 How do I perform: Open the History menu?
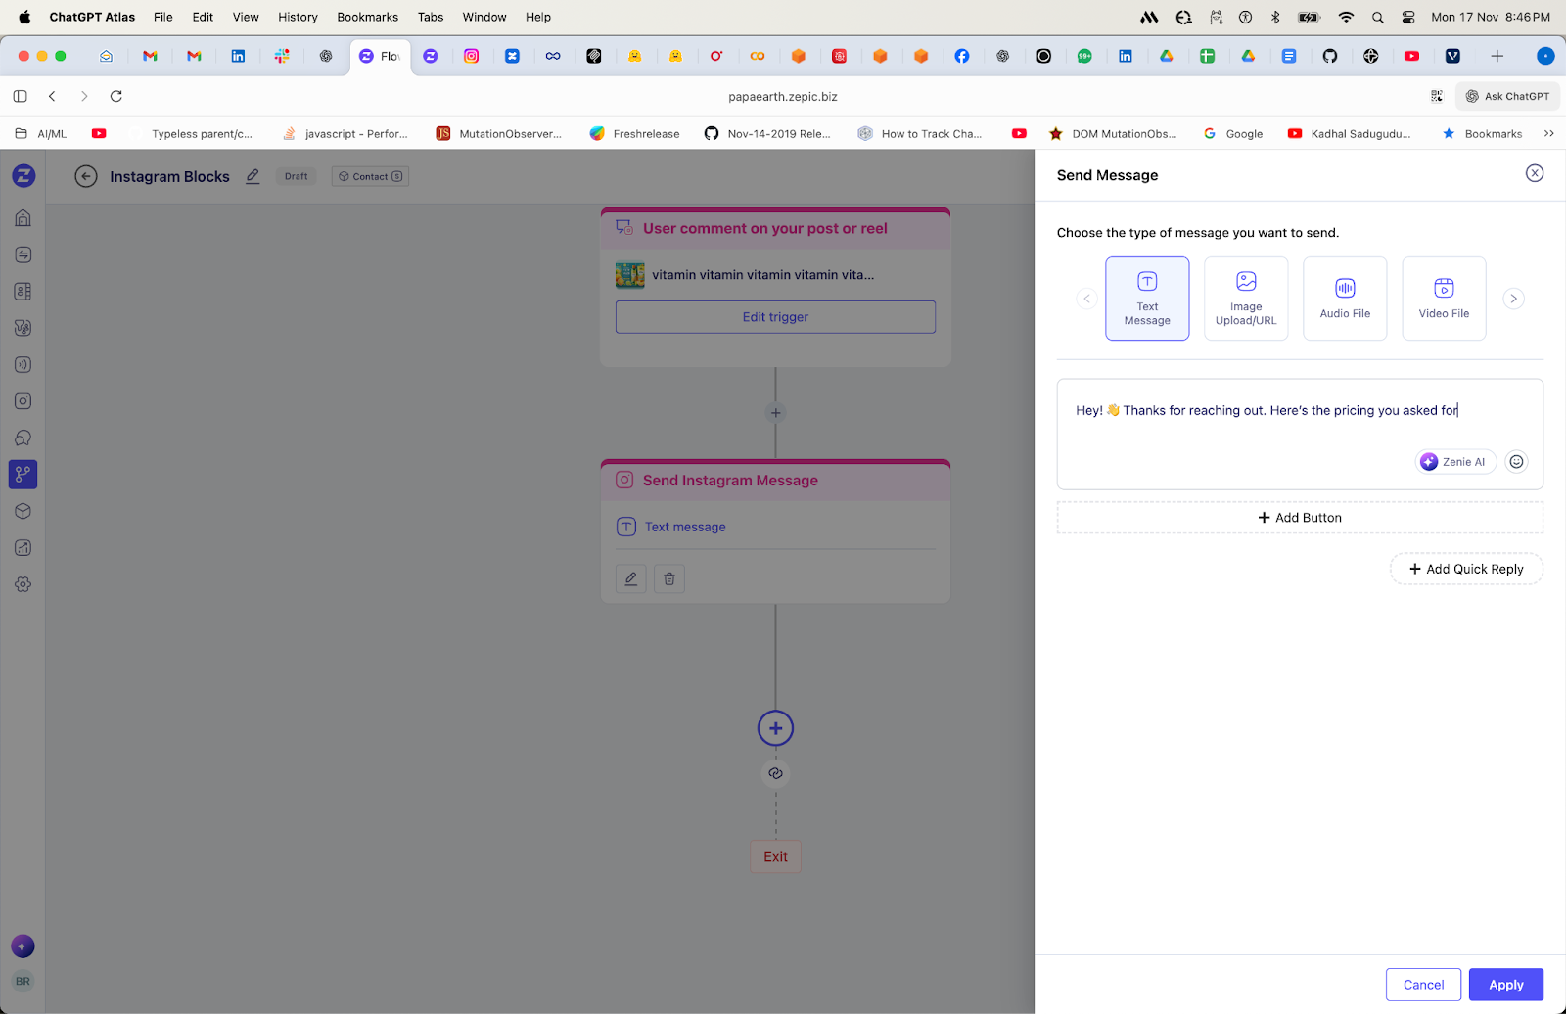[298, 17]
